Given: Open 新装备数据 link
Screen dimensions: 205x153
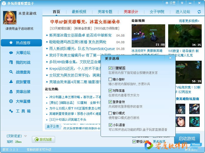Looking at the screenshot, I should point(83,28).
